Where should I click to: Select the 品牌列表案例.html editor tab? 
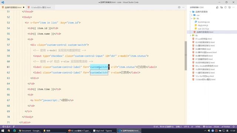click(13, 7)
